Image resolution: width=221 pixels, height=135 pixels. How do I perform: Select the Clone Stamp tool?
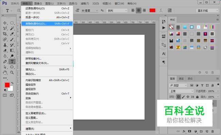pyautogui.click(x=5, y=45)
